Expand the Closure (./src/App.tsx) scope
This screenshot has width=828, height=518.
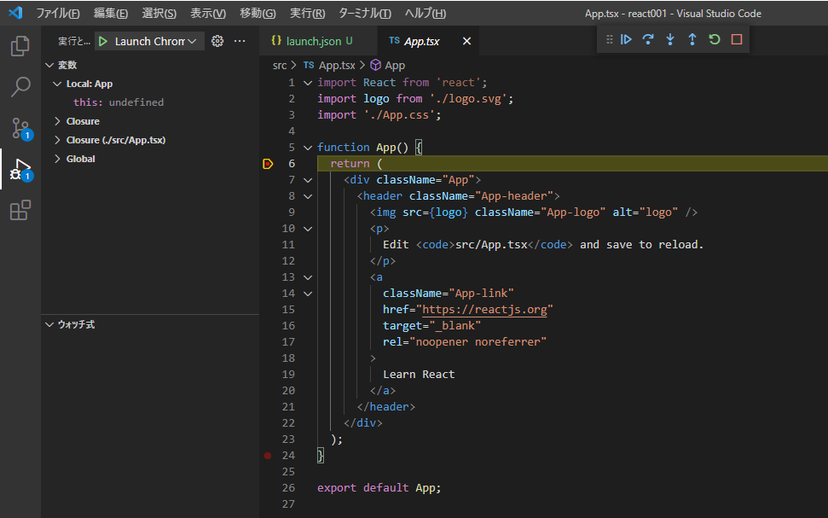click(57, 140)
